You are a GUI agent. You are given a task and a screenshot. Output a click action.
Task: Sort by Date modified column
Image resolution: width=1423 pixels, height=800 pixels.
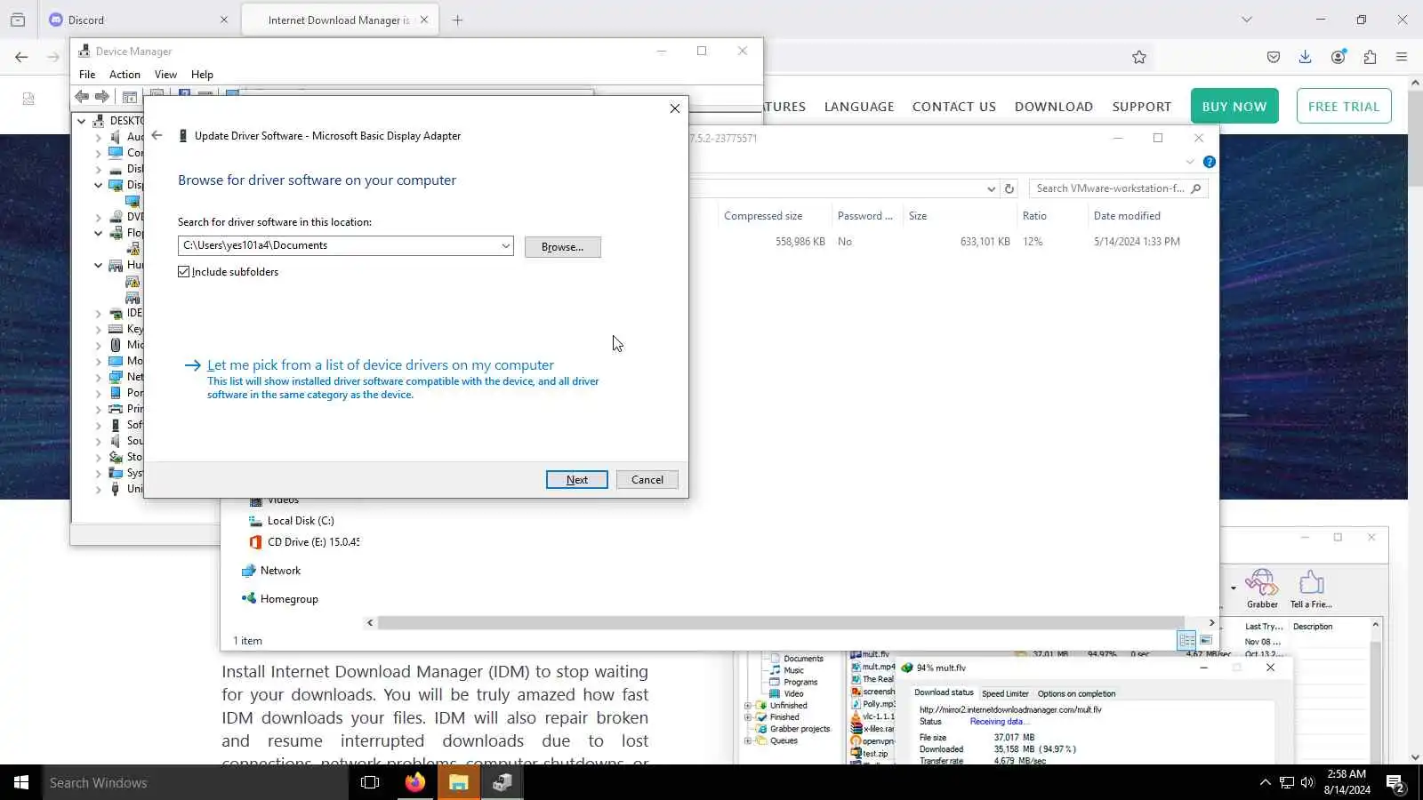pos(1127,216)
